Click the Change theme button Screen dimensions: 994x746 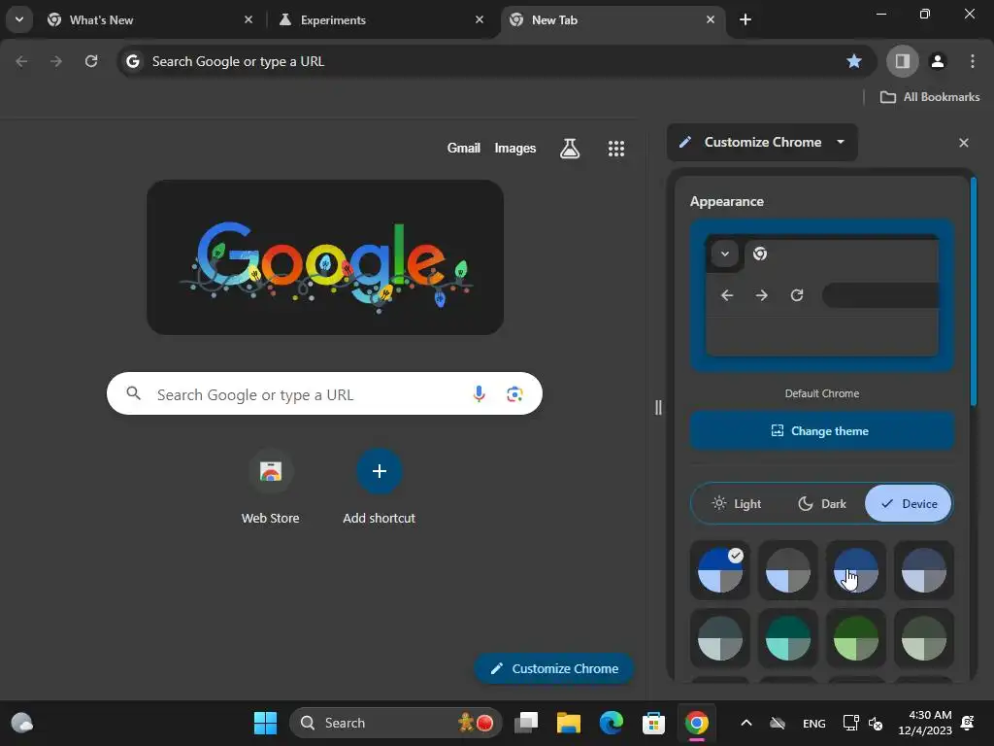(x=822, y=431)
